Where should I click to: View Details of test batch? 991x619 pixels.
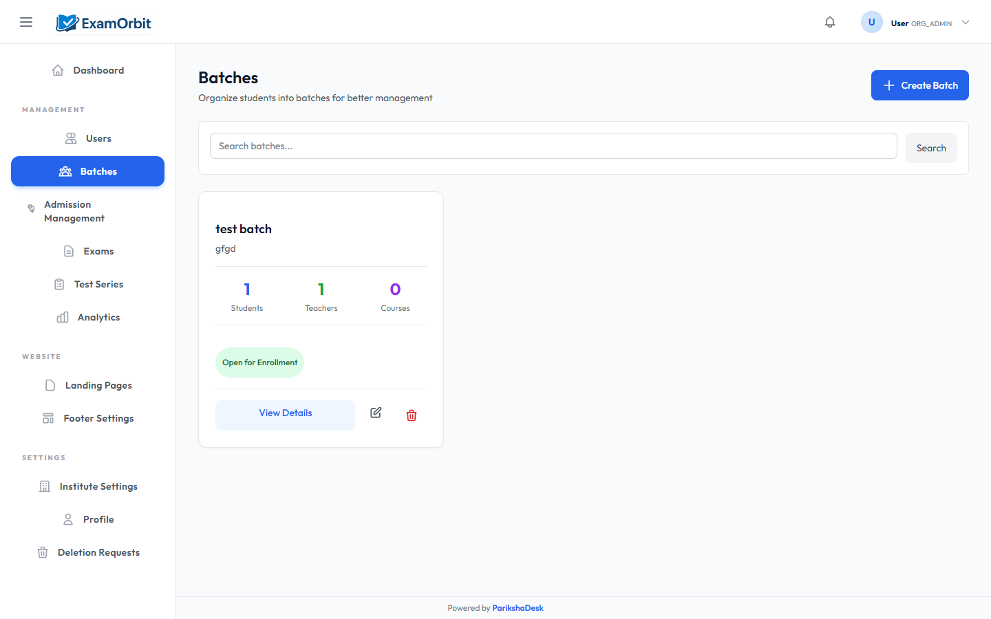click(x=285, y=415)
